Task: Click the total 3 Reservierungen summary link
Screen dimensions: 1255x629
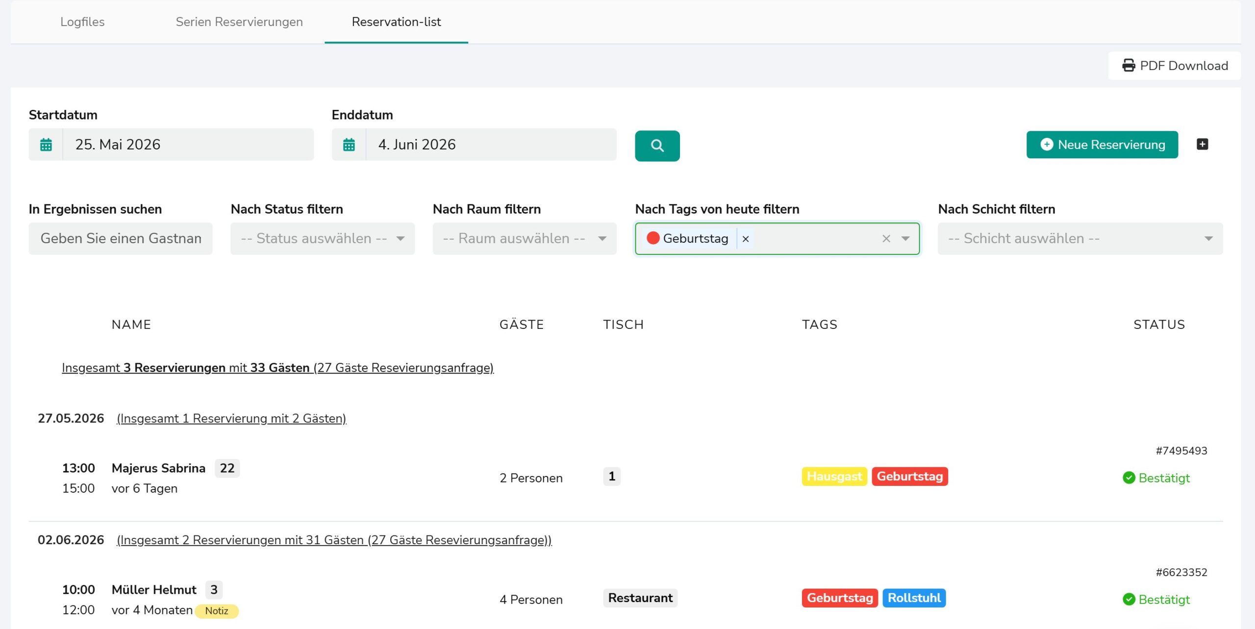Action: tap(277, 368)
